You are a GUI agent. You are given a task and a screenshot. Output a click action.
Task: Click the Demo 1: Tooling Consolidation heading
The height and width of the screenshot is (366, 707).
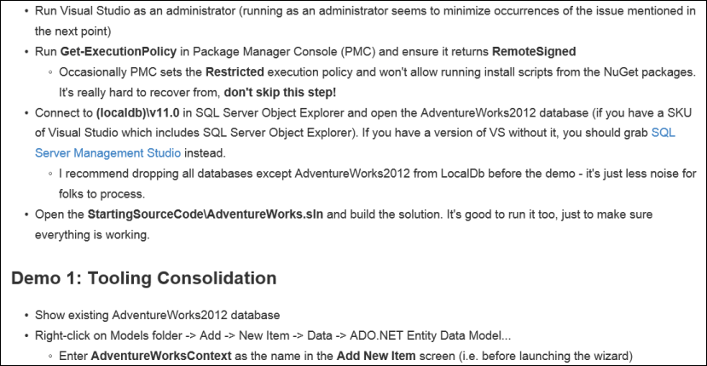point(143,278)
